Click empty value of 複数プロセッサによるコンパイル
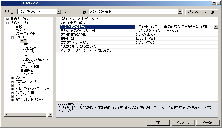 [177, 46]
